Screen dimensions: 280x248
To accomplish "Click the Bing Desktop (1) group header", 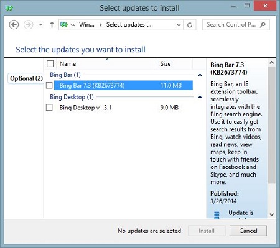I will [72, 97].
